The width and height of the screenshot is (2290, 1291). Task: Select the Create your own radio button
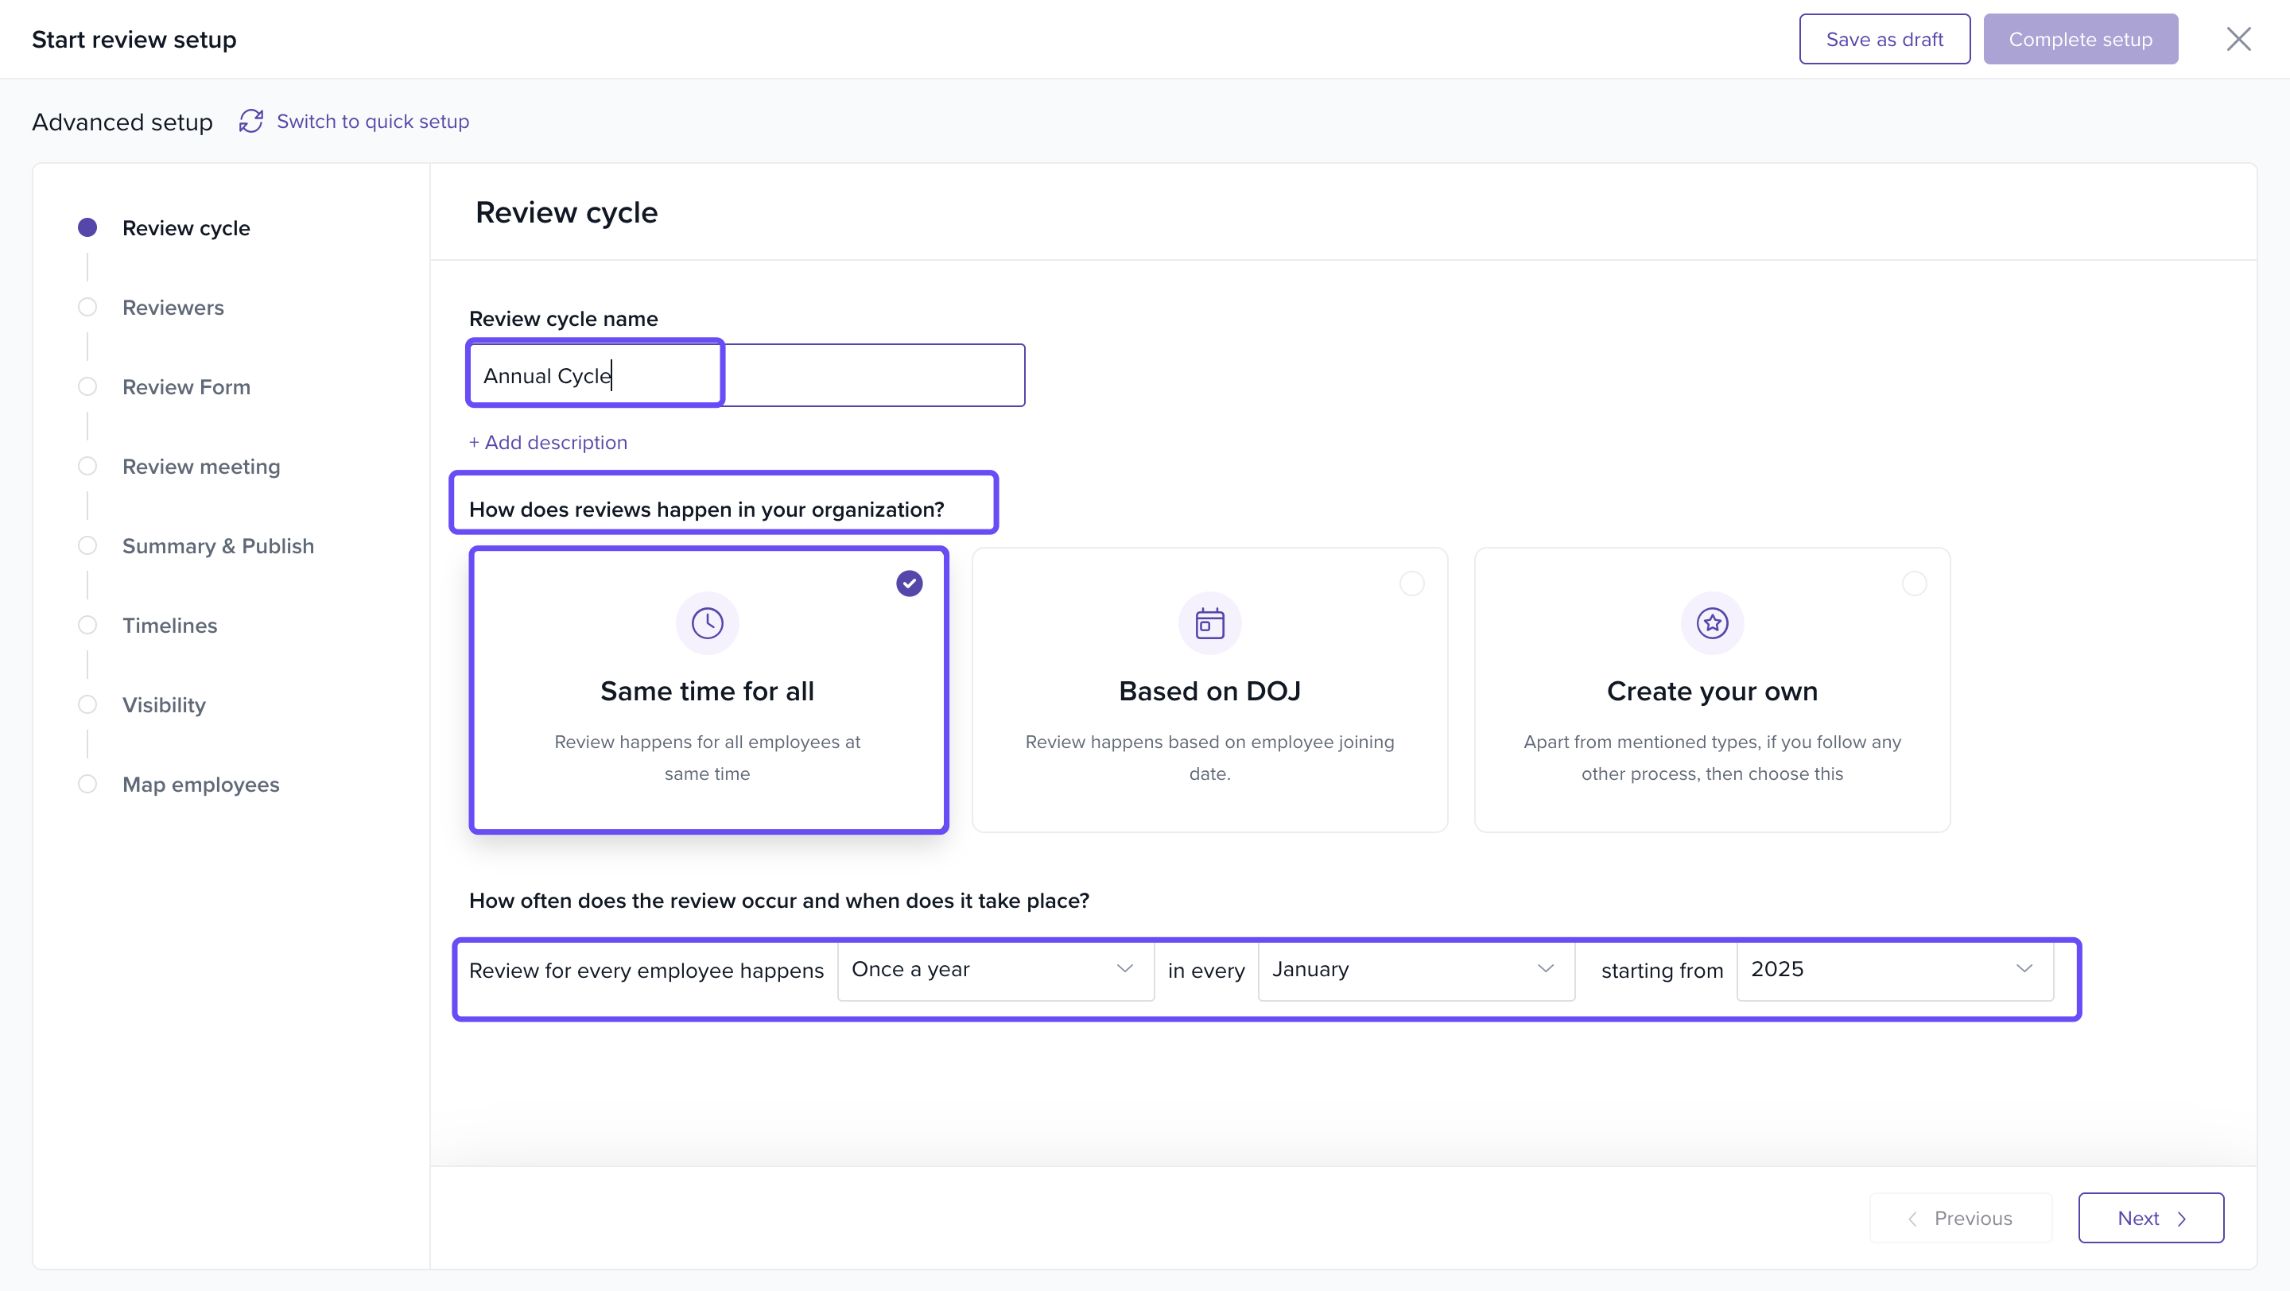click(x=1913, y=583)
